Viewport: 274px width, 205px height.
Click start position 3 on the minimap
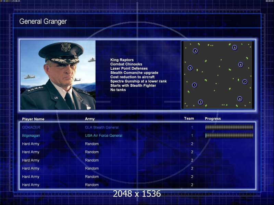[x=190, y=68]
